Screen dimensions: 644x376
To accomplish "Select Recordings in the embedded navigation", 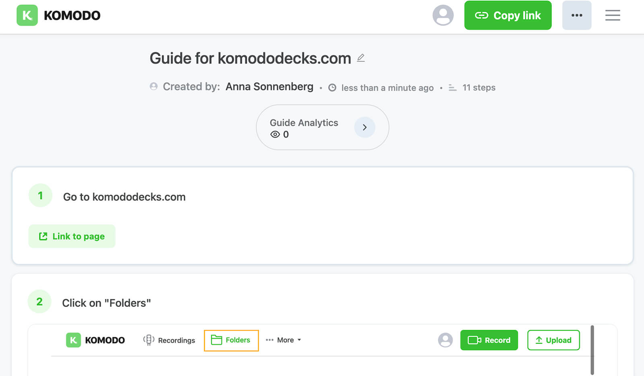I will click(169, 340).
